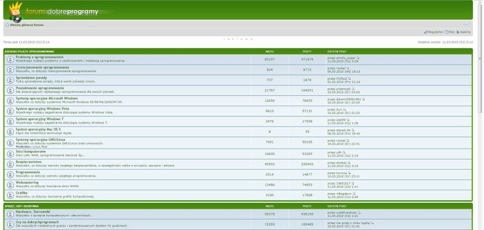
Task: Click thread count 83197
Action: point(269,60)
